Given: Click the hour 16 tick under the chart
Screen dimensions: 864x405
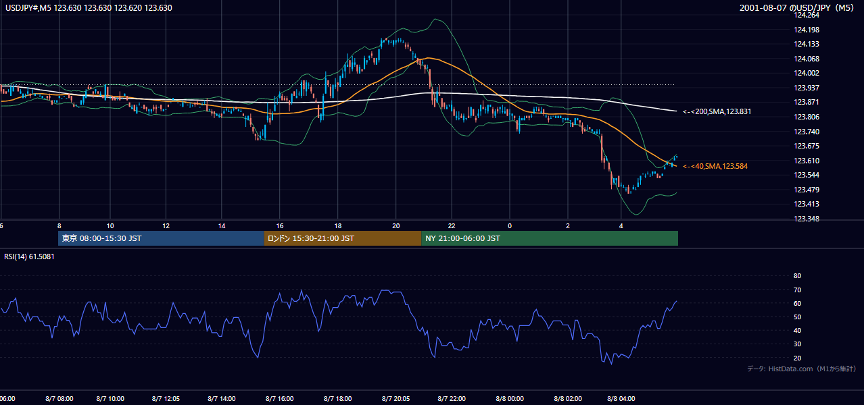Looking at the screenshot, I should 279,226.
